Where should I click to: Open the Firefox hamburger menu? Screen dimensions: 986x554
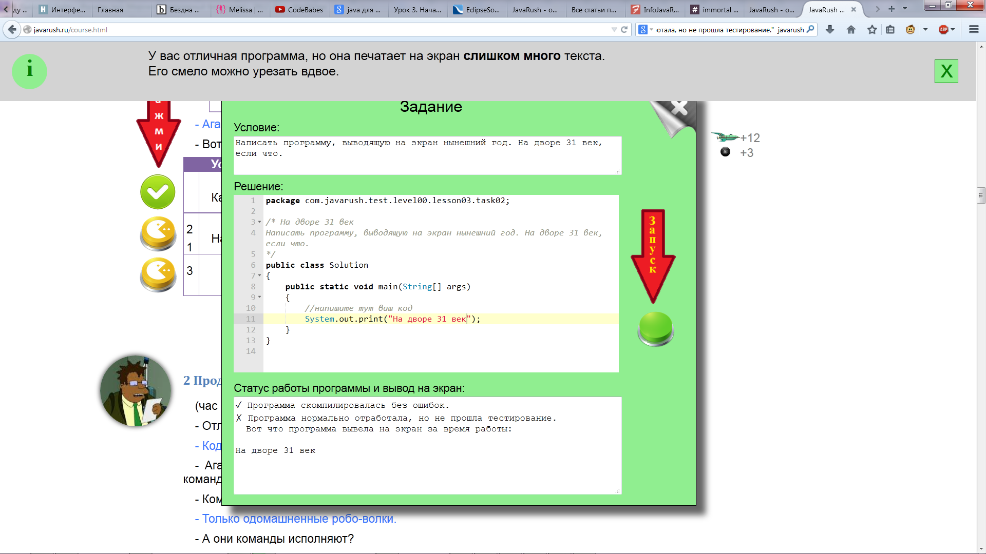[974, 30]
